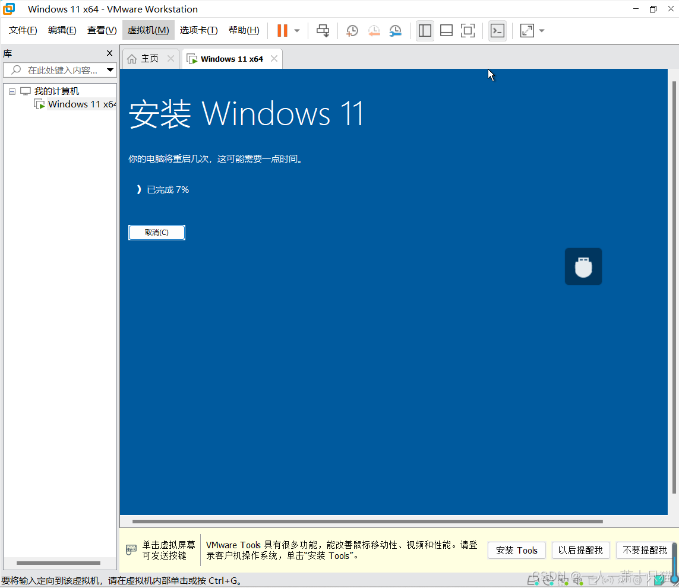Open the 选项卡(T) menu

(x=199, y=30)
